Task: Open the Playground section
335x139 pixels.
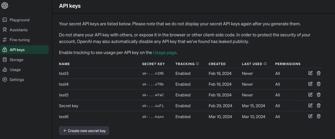Action: tap(19, 20)
